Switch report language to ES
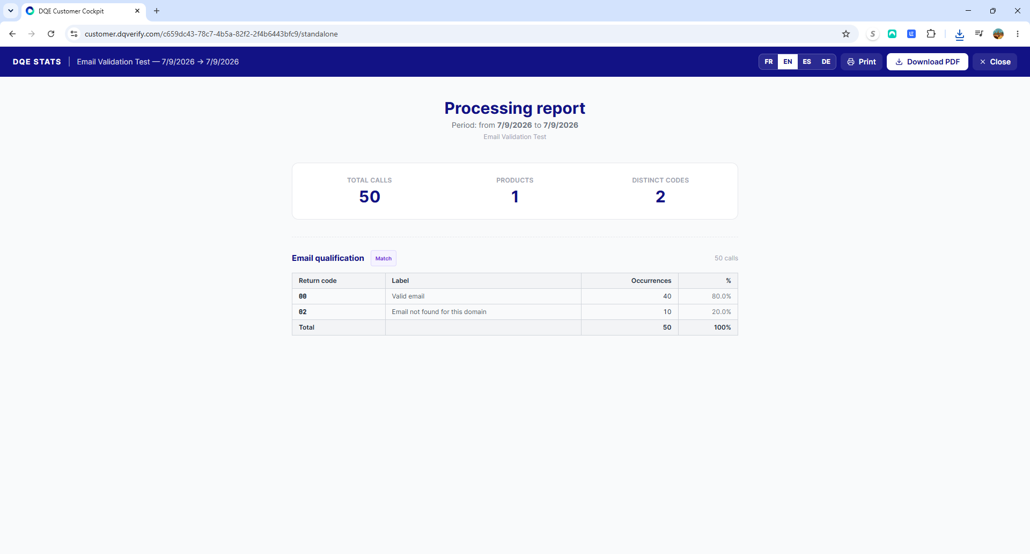 pyautogui.click(x=807, y=62)
